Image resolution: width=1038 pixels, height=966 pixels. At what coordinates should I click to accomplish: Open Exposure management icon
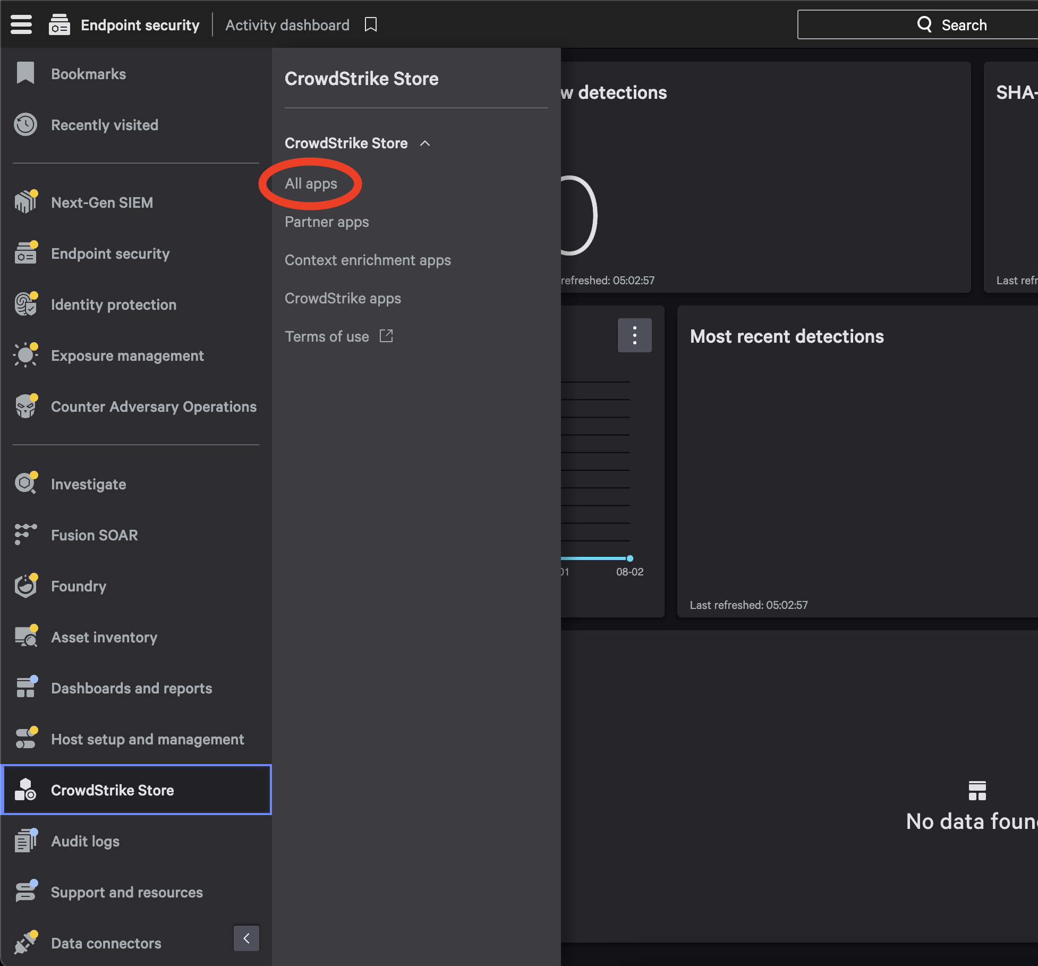pos(25,355)
